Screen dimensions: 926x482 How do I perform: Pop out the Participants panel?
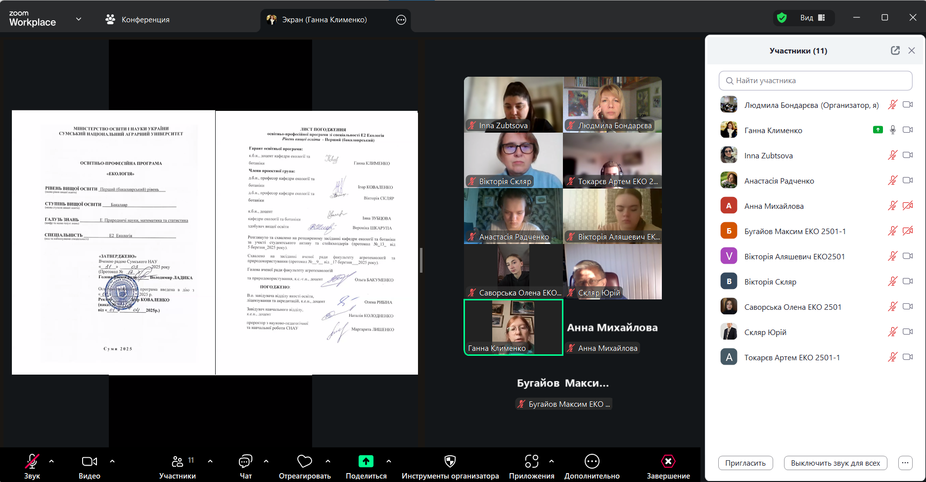point(895,50)
